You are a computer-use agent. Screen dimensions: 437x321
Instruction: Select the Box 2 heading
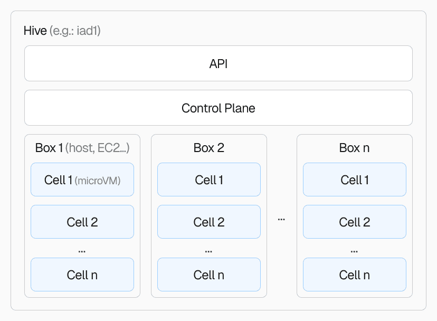[209, 148]
